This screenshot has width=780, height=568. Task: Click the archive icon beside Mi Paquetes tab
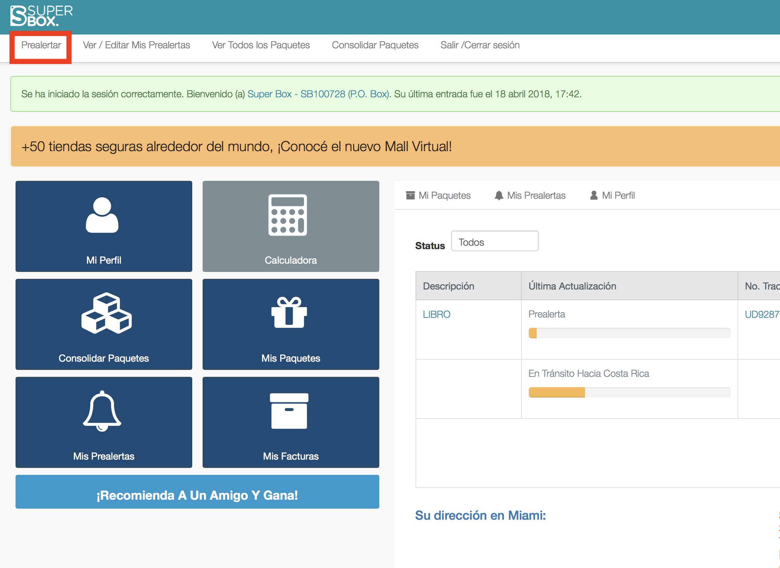410,195
